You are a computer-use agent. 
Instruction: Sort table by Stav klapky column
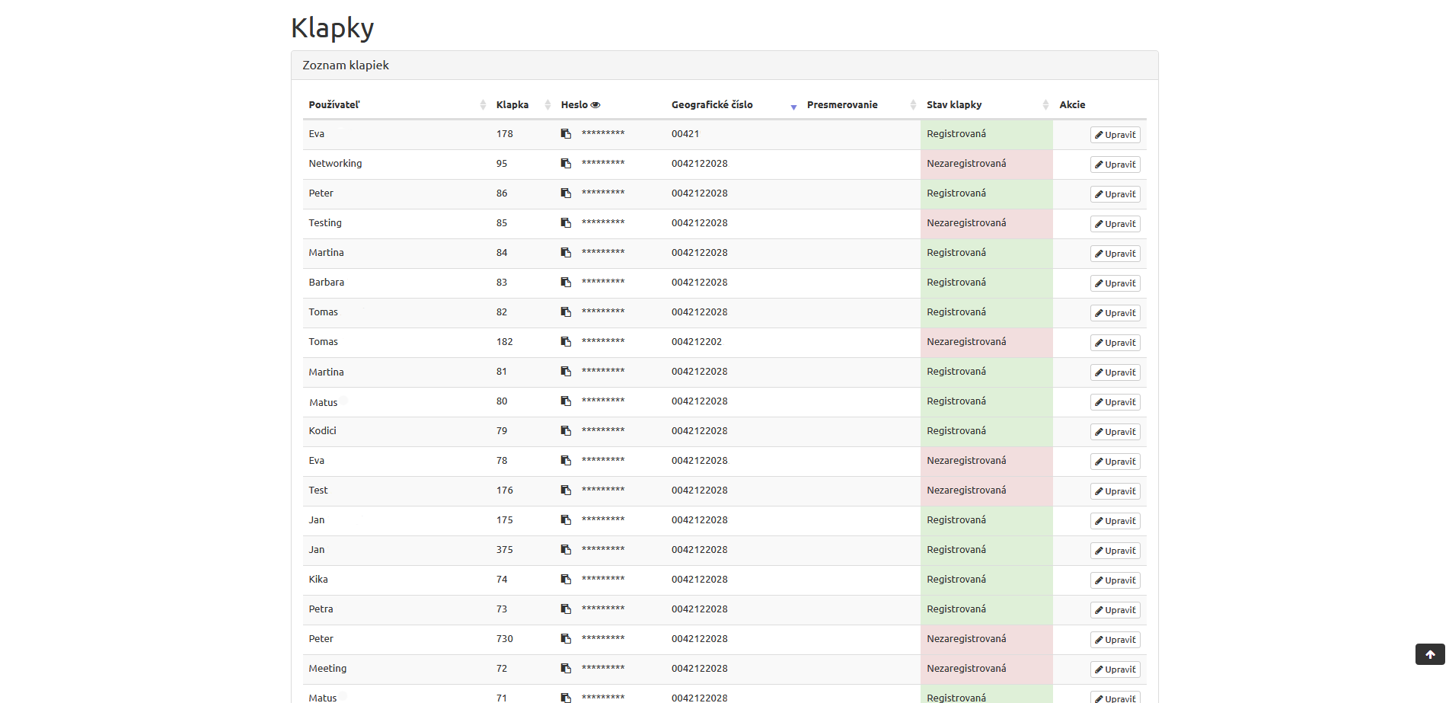(987, 105)
